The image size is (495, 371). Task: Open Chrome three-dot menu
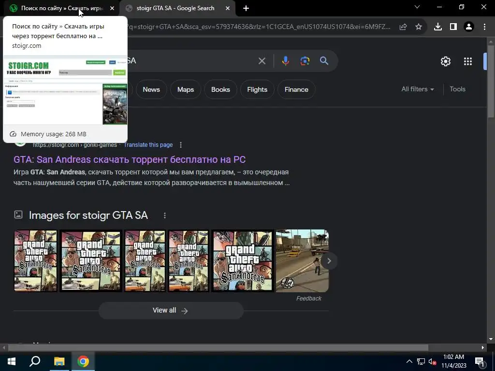point(484,27)
